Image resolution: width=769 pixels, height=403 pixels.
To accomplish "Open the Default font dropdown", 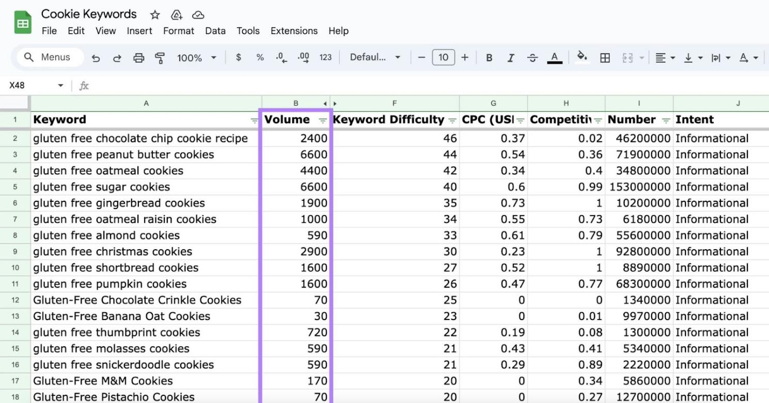I will [x=375, y=58].
